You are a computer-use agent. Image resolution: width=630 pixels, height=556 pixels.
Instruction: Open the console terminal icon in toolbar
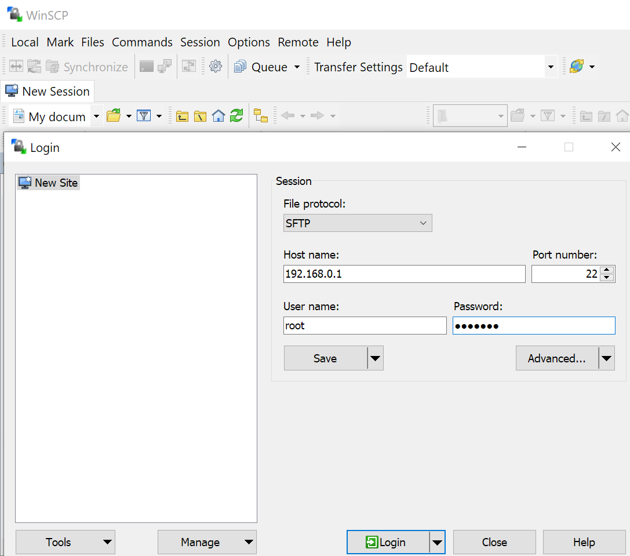click(146, 66)
